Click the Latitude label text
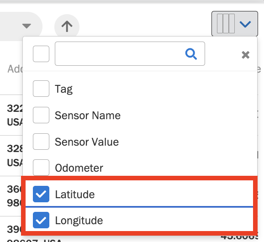264x242 pixels. (x=75, y=195)
